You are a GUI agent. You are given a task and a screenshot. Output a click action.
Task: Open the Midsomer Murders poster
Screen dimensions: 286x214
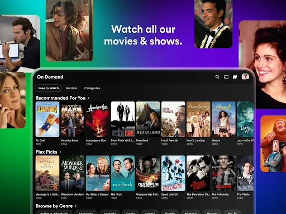tap(73, 173)
